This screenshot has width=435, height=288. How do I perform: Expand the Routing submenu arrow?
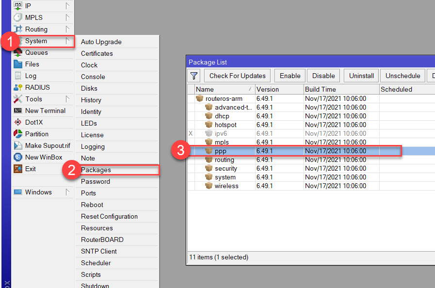click(x=67, y=29)
